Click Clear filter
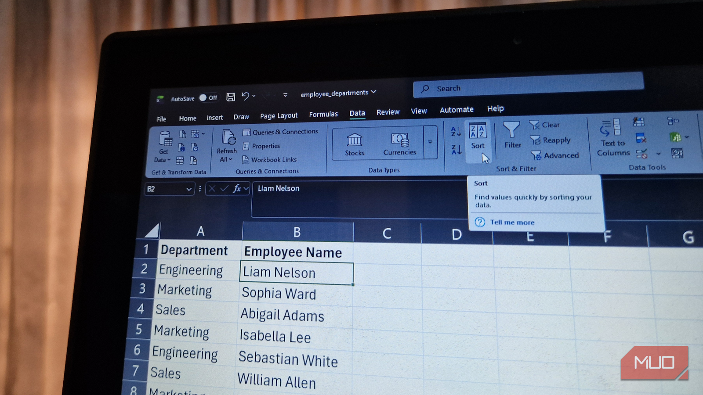 (544, 125)
